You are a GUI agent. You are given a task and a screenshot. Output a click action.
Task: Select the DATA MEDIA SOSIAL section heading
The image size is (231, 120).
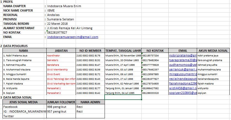(x=18, y=97)
